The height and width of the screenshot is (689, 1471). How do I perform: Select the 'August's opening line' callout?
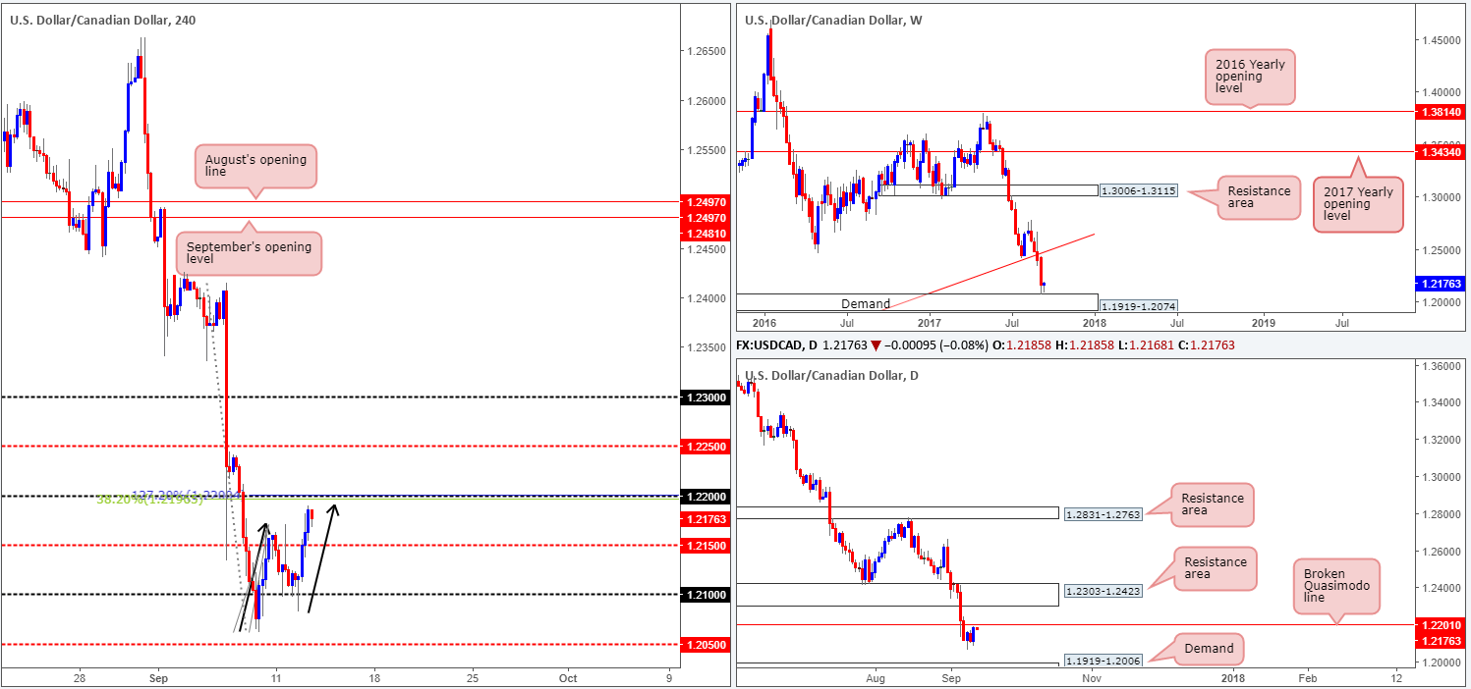[255, 166]
